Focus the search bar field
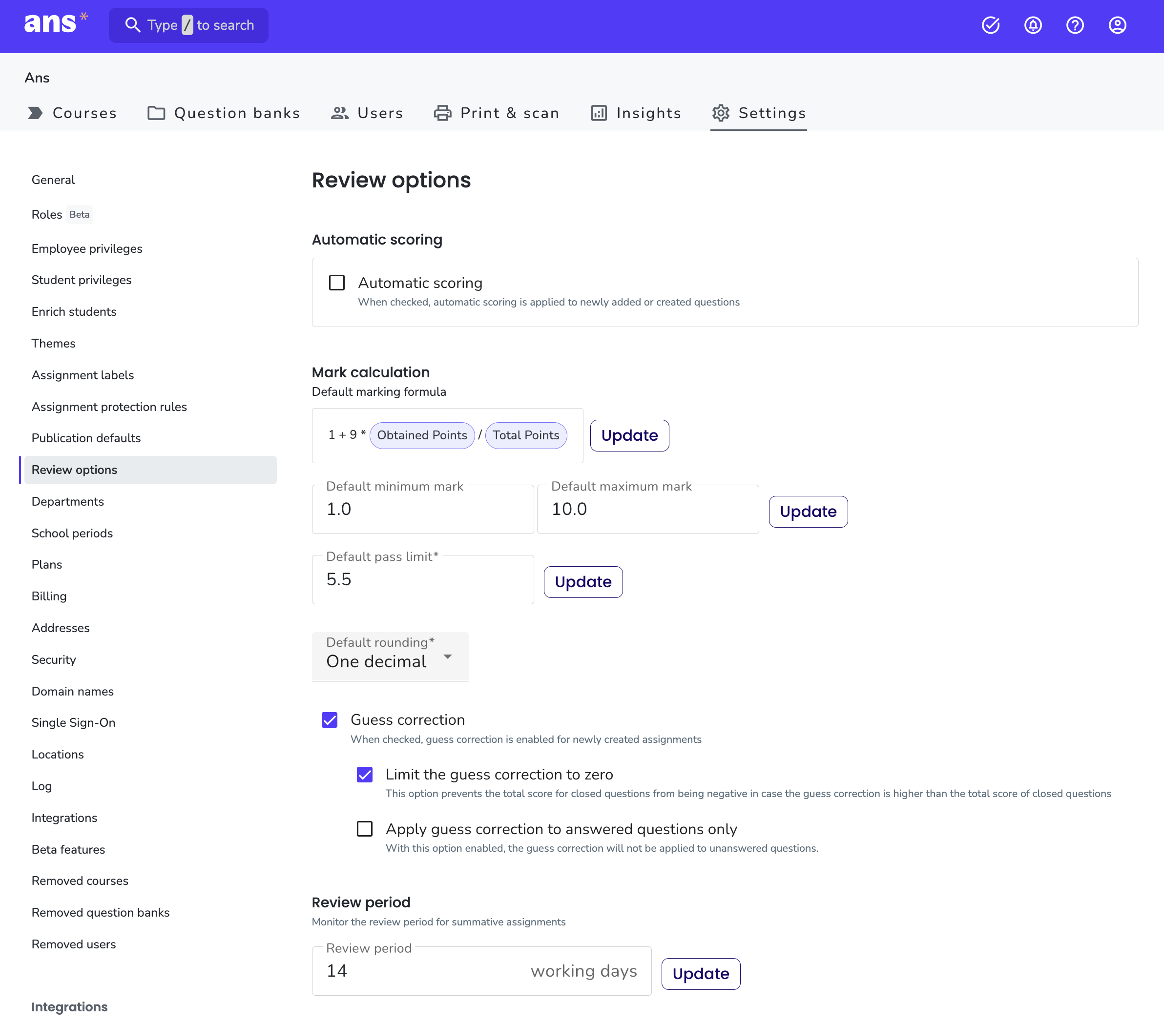1164x1025 pixels. point(188,25)
